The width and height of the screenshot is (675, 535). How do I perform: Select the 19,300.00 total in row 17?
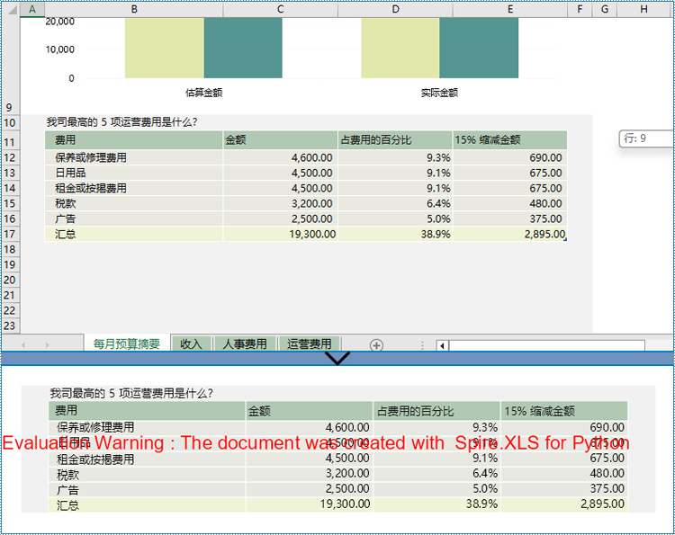(281, 234)
